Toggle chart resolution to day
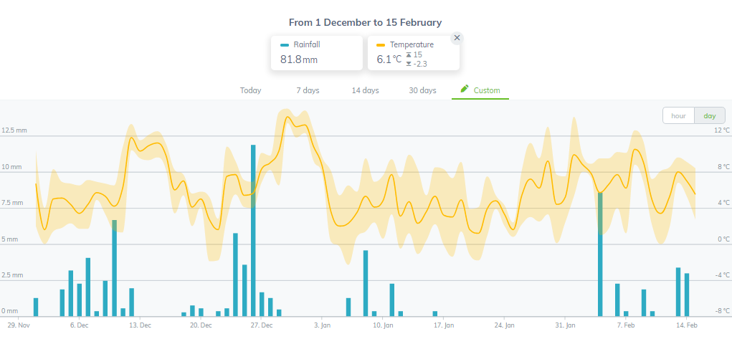Image resolution: width=732 pixels, height=339 pixels. pos(710,115)
